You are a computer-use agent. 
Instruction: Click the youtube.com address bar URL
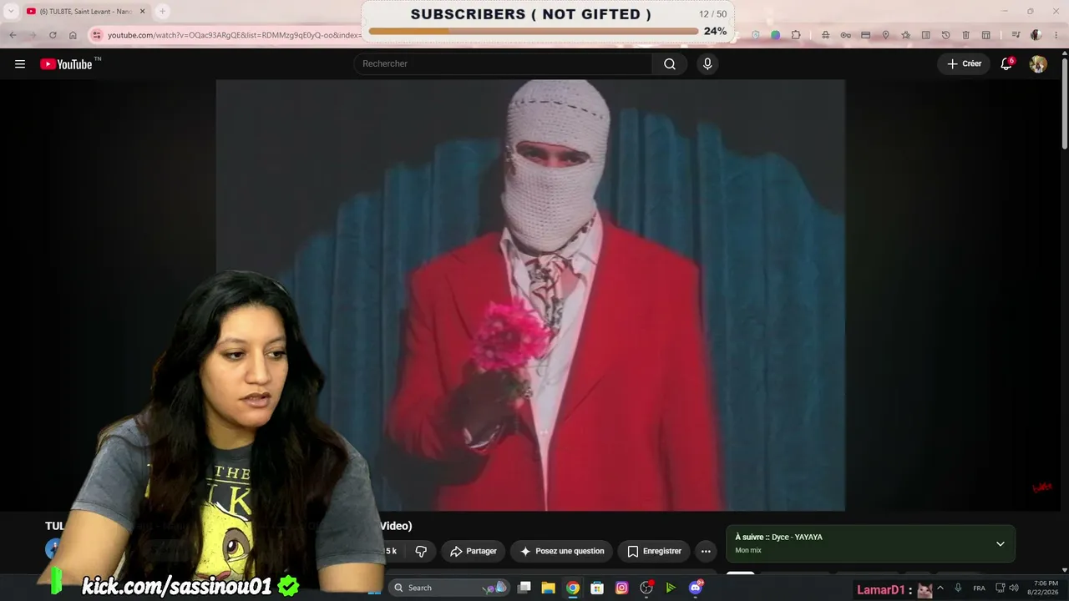pos(234,35)
